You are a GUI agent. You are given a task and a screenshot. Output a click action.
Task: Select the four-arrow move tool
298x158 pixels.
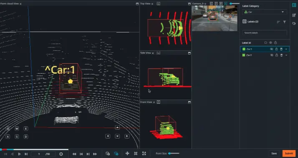(x=127, y=153)
